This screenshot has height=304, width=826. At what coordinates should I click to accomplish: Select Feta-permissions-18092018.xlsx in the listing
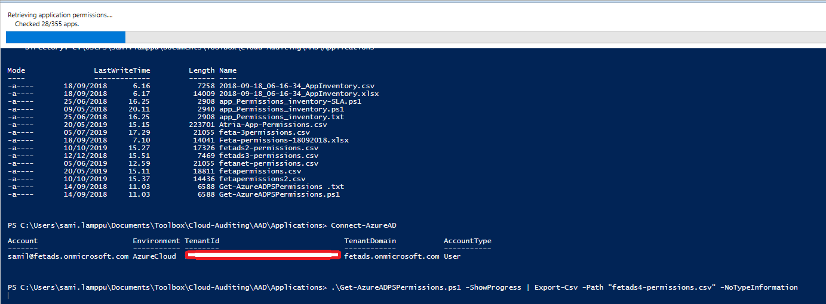(284, 140)
